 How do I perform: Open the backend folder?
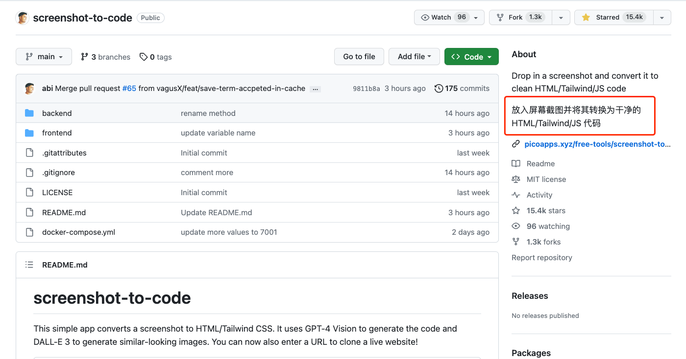(x=57, y=113)
